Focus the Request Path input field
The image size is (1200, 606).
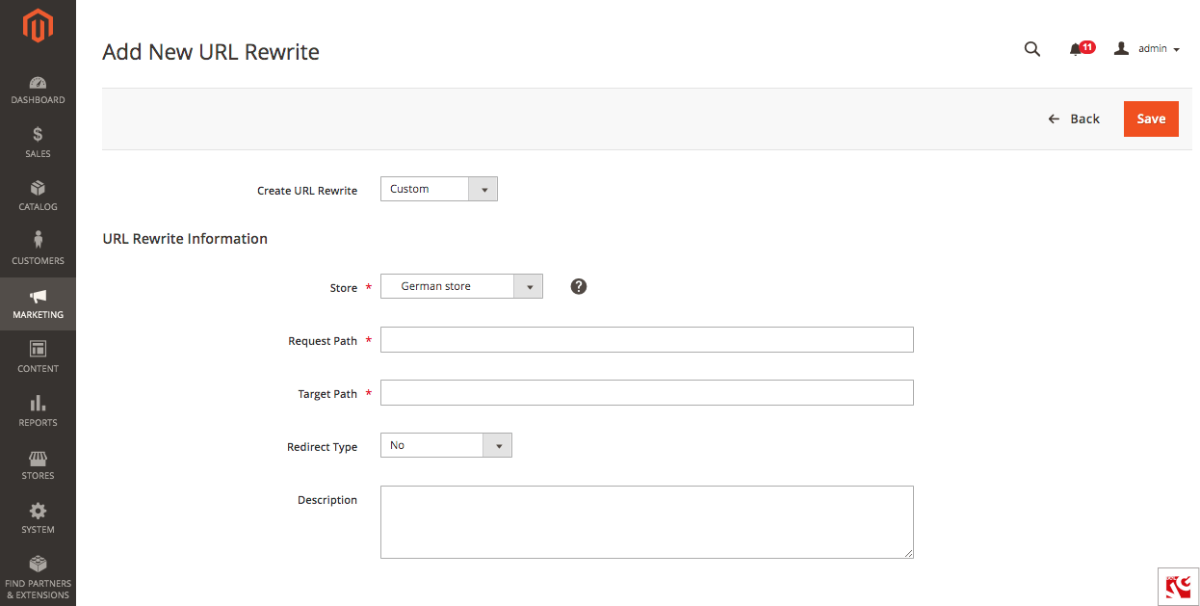tap(647, 339)
